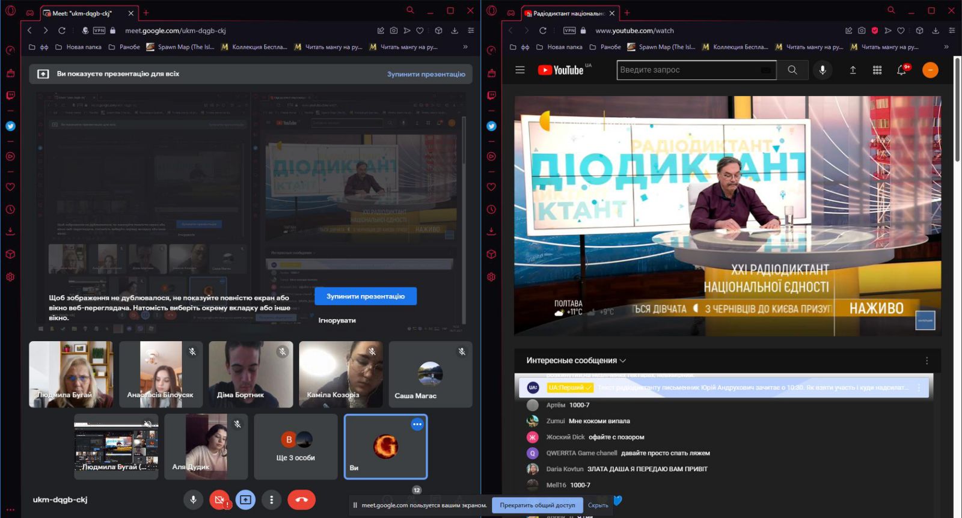Open downloads in YouTube window sidebar
This screenshot has height=518, width=962.
pos(491,231)
